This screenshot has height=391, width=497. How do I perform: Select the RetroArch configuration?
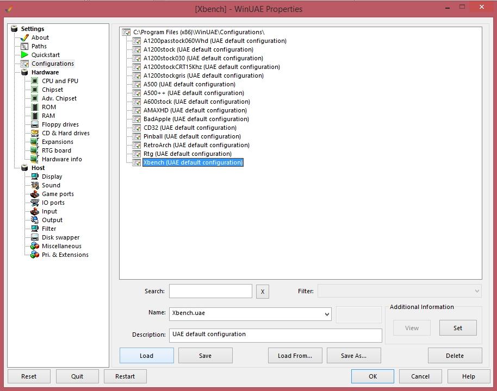click(x=196, y=145)
